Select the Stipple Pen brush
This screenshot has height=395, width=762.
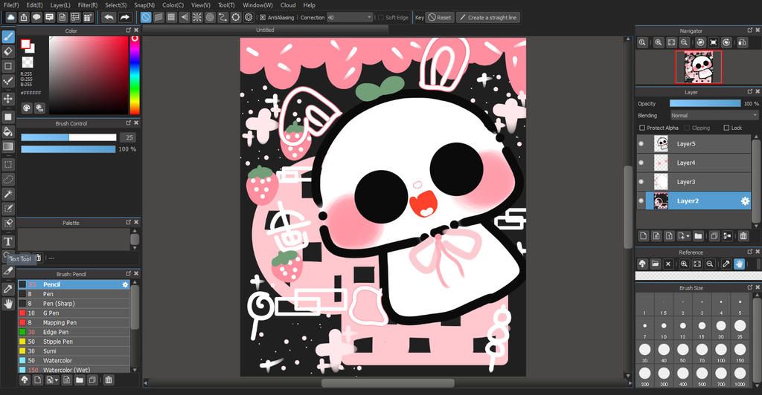tap(74, 342)
